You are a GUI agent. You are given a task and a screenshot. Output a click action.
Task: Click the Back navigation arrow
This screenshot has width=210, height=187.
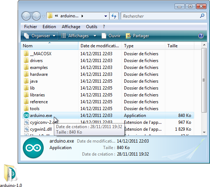(26, 16)
